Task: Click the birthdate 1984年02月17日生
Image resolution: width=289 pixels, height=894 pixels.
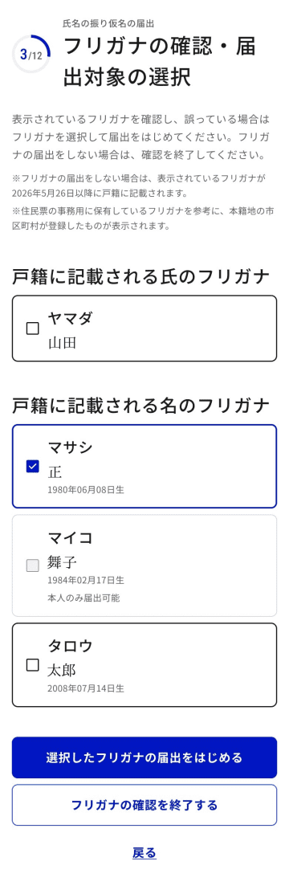Action: (x=86, y=581)
